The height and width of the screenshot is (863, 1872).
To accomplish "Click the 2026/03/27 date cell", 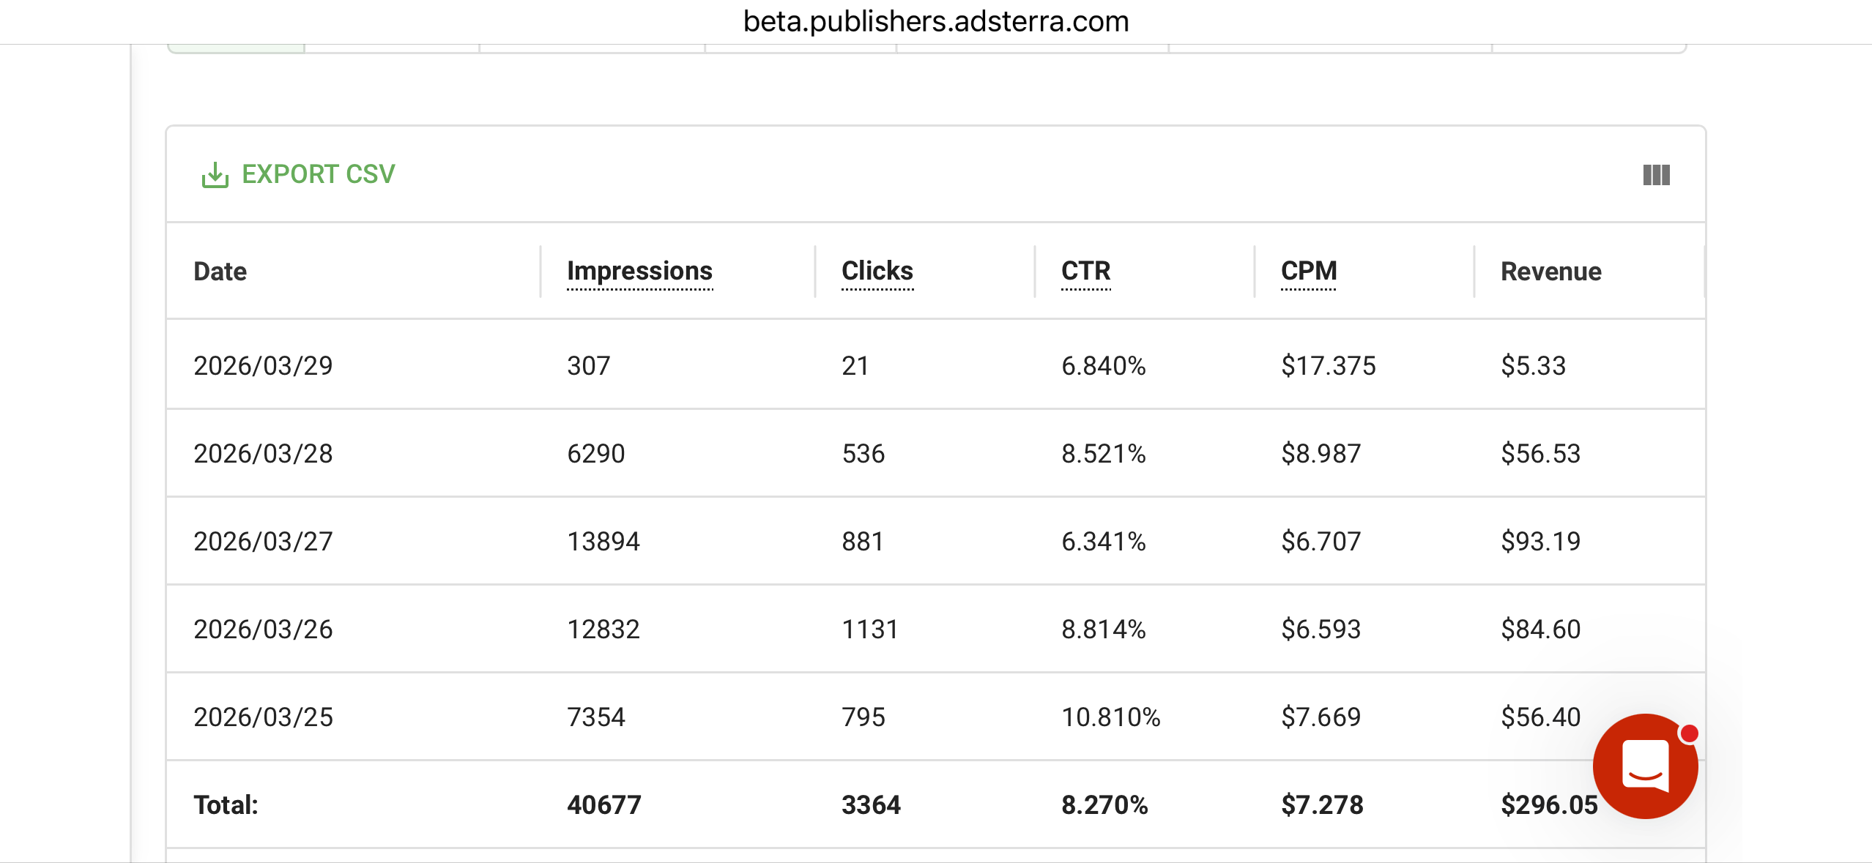I will point(263,541).
